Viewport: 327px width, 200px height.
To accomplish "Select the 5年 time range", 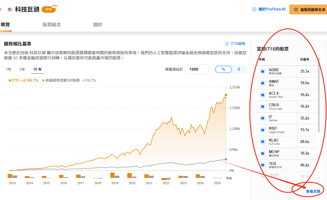I will 22,69.
